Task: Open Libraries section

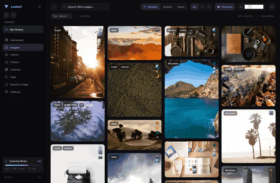Action: click(23, 69)
